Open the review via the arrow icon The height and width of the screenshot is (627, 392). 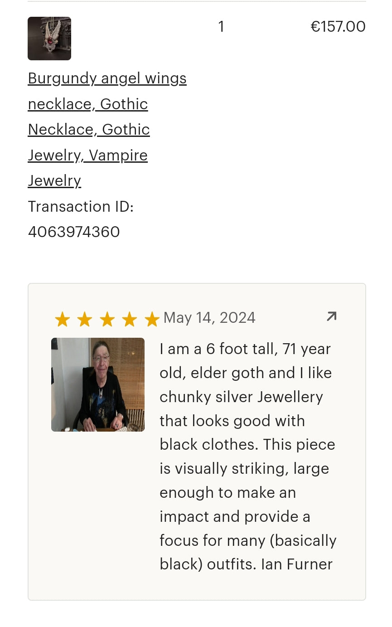[332, 316]
